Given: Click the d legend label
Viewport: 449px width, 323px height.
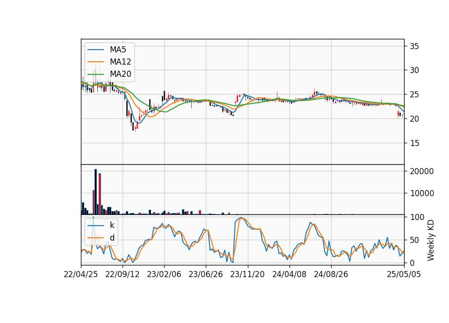Looking at the screenshot, I should (112, 238).
